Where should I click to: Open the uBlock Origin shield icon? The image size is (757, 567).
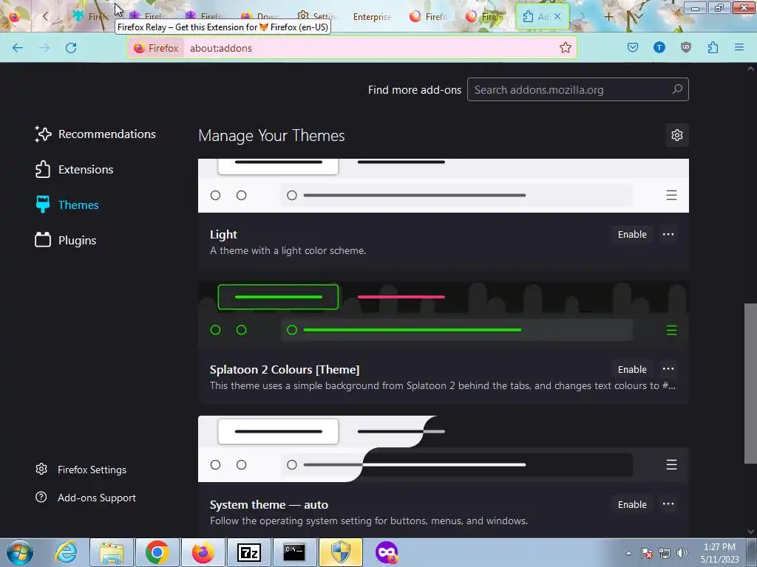click(686, 47)
